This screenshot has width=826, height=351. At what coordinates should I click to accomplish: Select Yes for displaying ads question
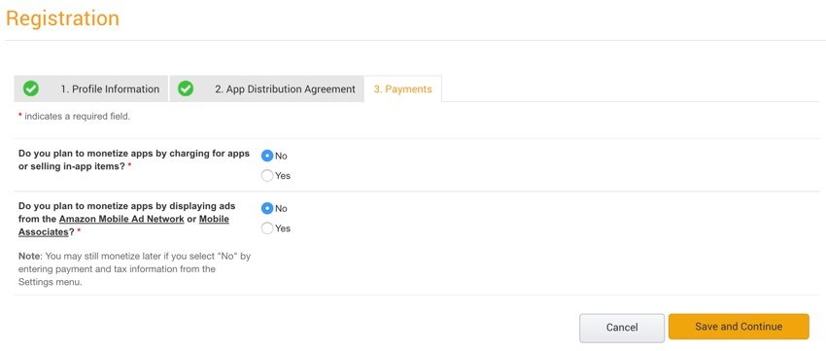coord(267,228)
